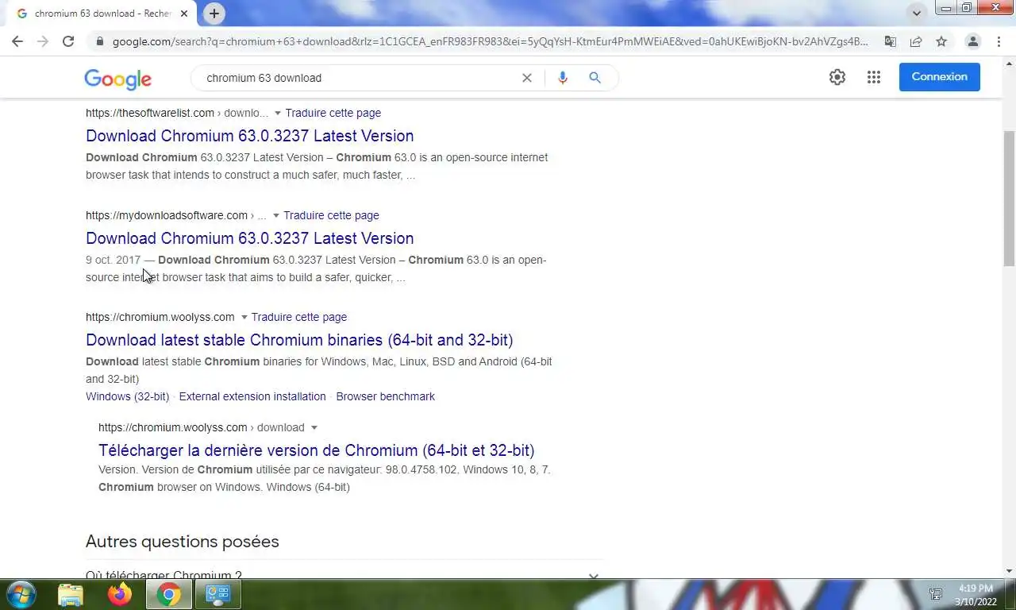Expand options arrow next to chromium.woolyss.com
This screenshot has width=1016, height=610.
244,318
